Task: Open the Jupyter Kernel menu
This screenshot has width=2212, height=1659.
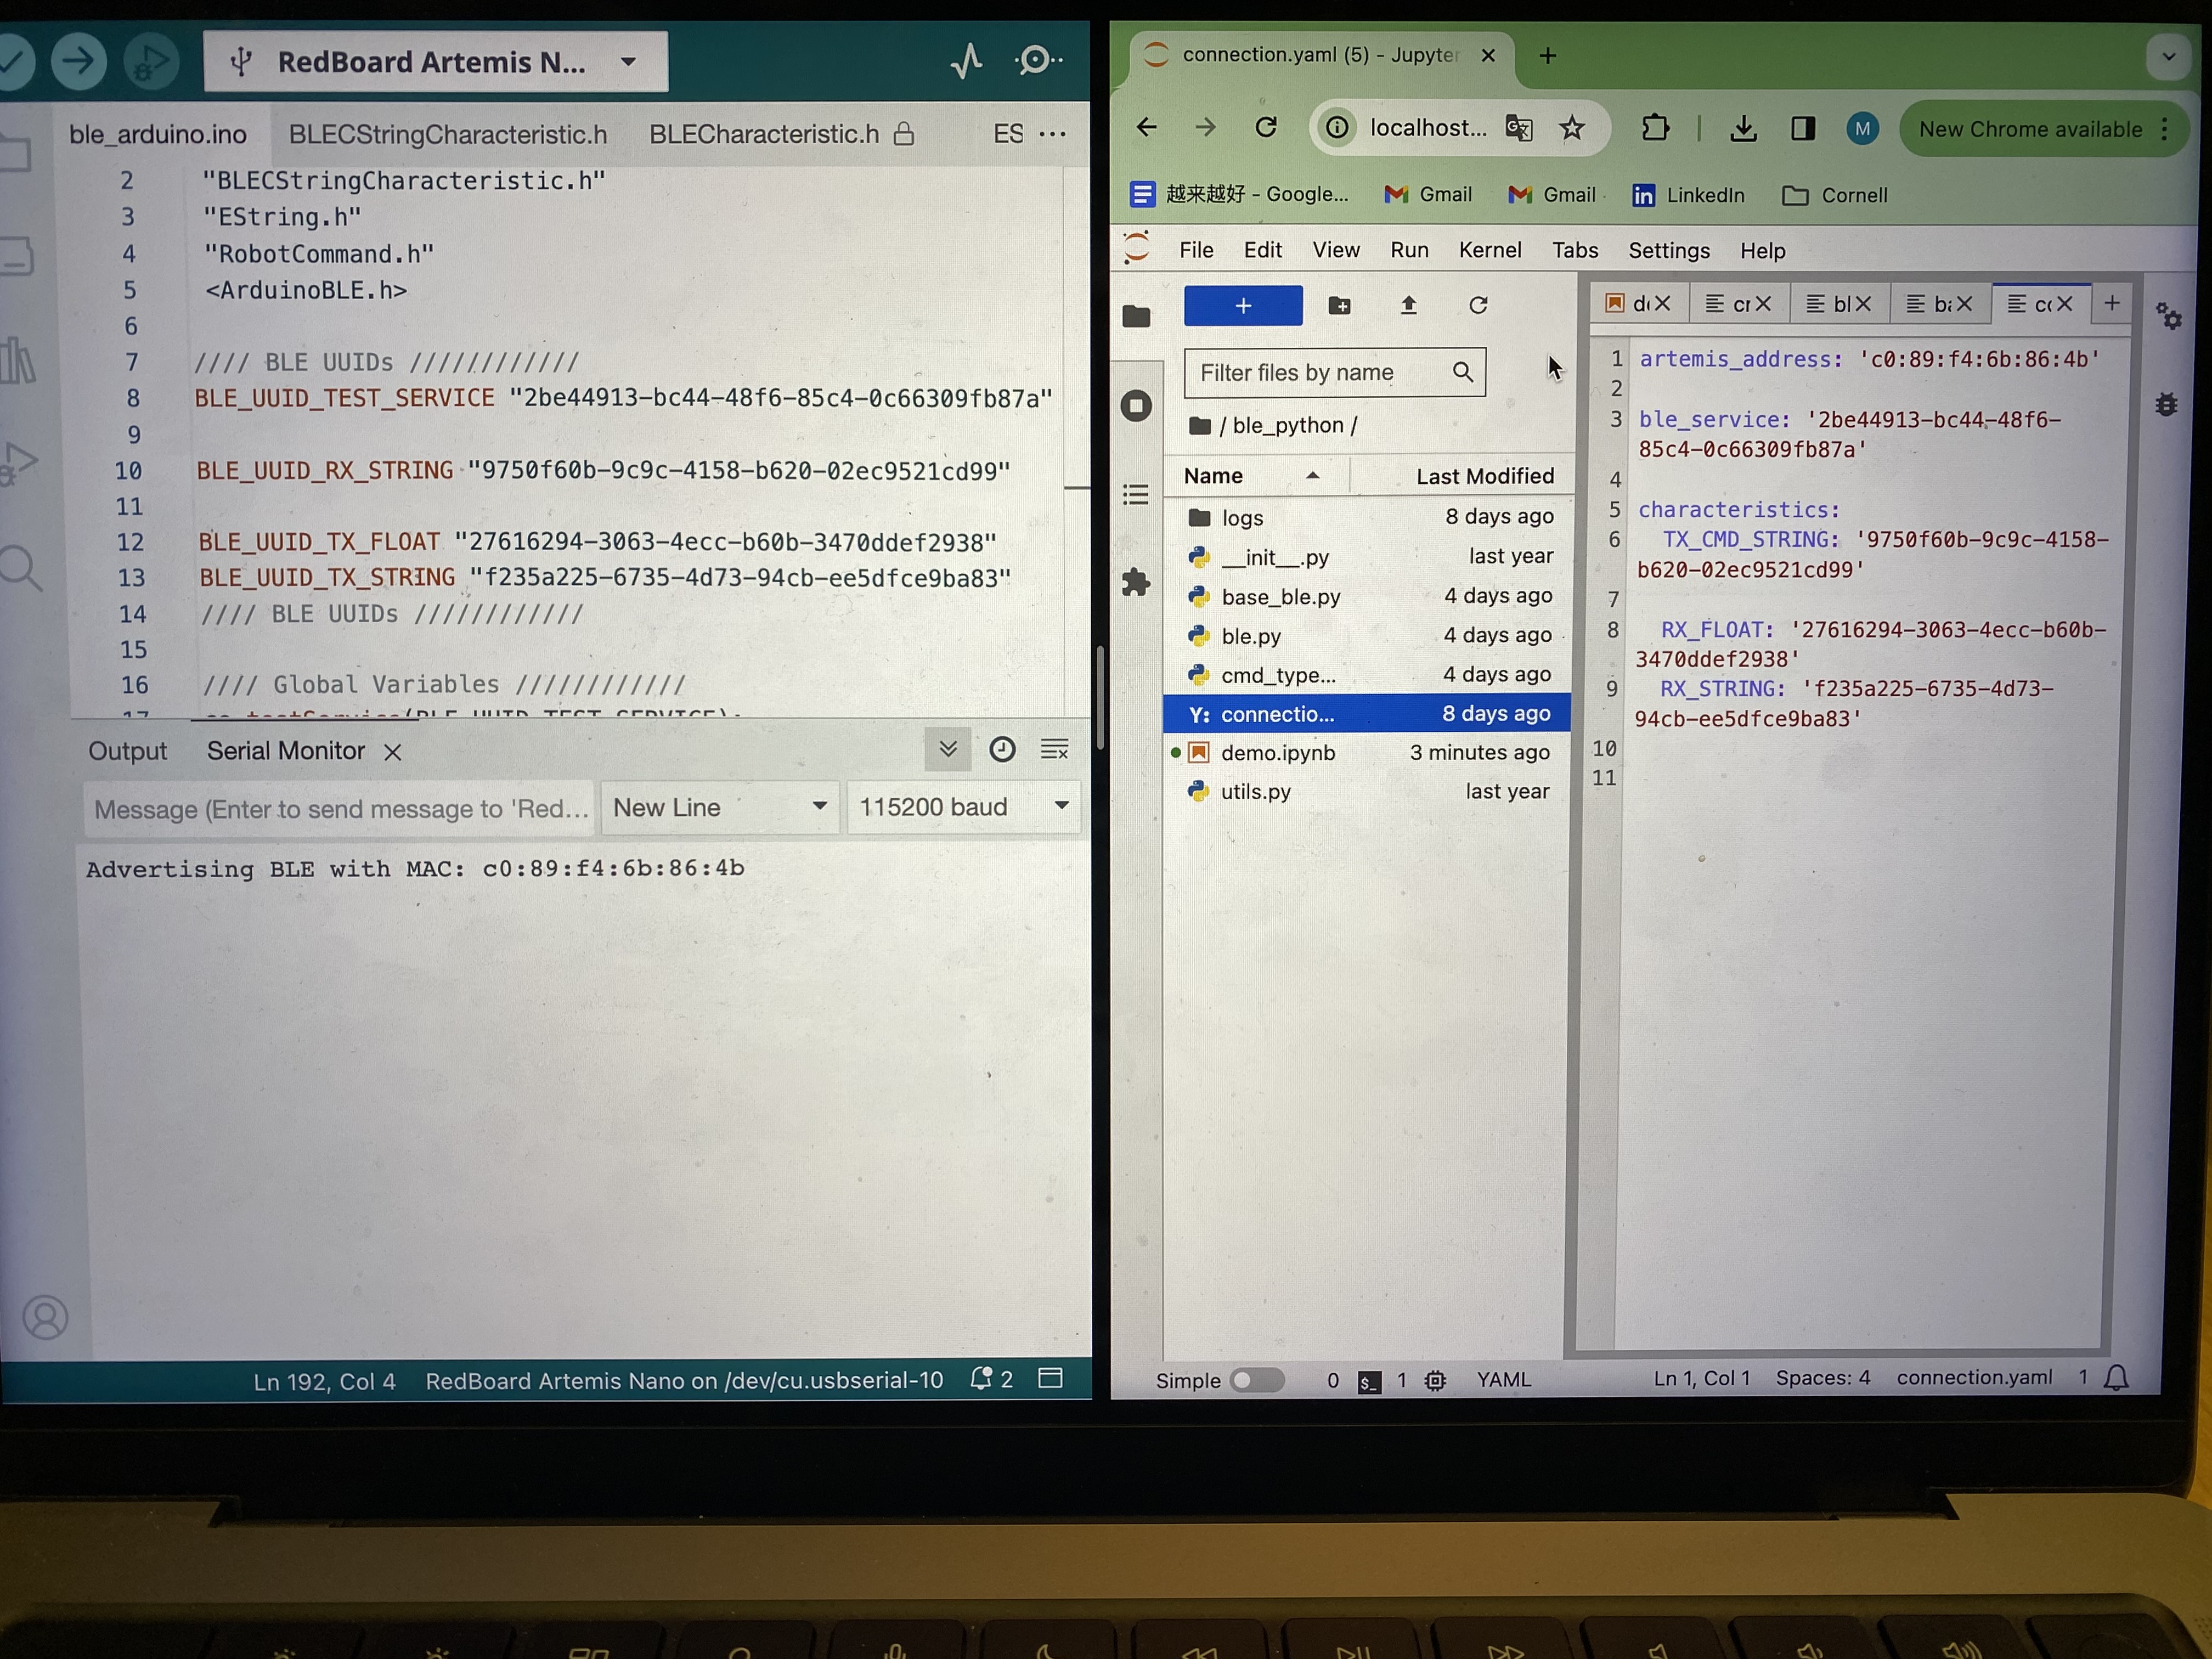Action: pos(1489,250)
